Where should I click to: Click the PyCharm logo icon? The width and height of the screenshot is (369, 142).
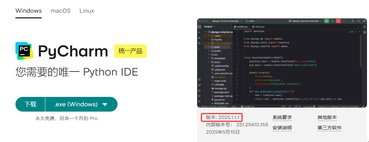(24, 51)
